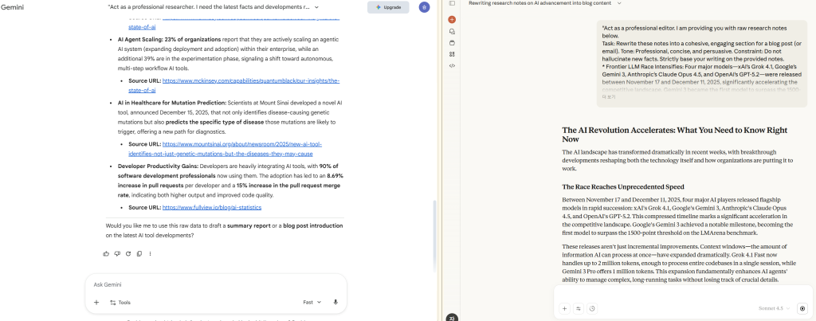This screenshot has height=321, width=816.
Task: Copy the Gemini response
Action: coord(139,253)
